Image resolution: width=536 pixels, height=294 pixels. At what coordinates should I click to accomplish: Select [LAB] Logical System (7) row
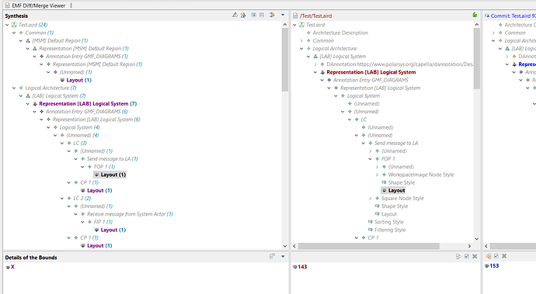click(59, 96)
